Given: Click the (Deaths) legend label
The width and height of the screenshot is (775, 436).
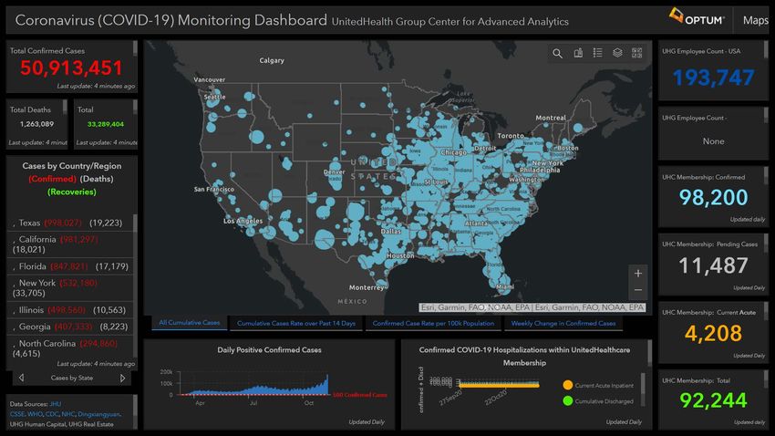Looking at the screenshot, I should 97,179.
